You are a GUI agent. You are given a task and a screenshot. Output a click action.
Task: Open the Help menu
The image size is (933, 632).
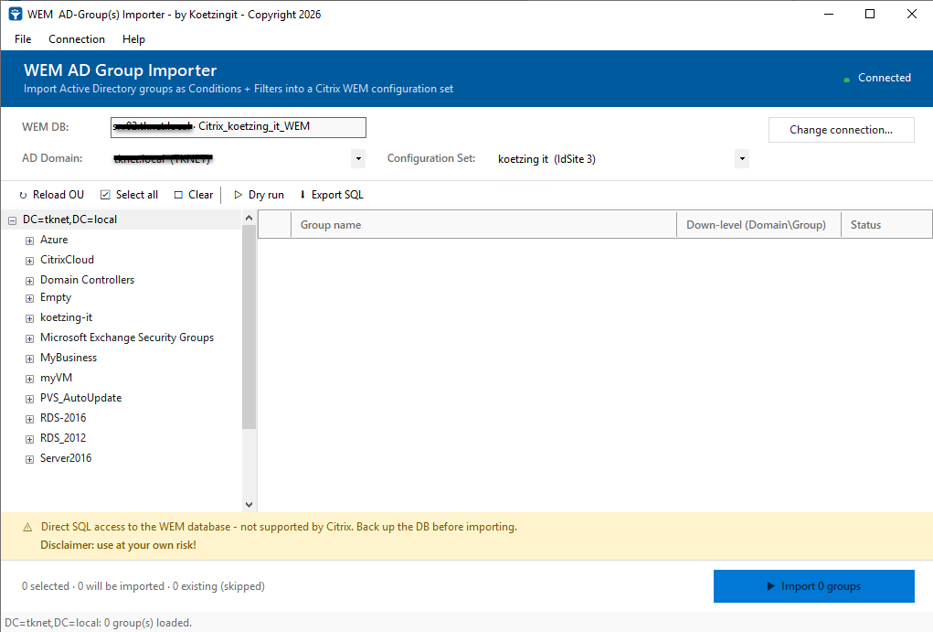click(134, 39)
